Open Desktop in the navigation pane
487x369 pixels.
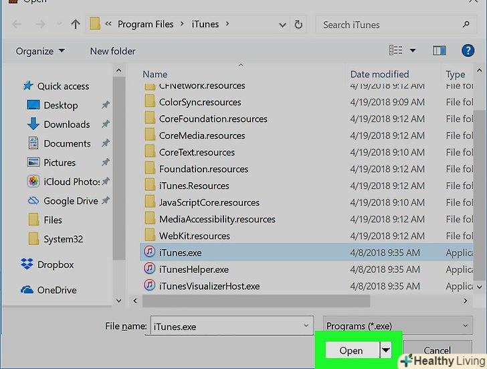(x=61, y=105)
